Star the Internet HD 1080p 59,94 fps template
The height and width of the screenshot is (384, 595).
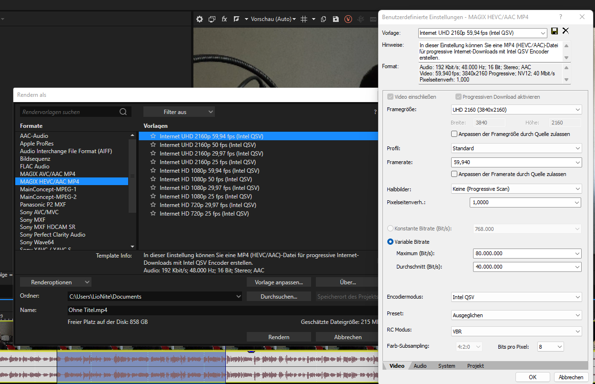[153, 170]
